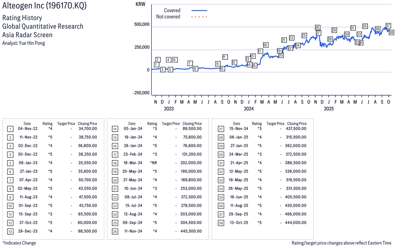Click chart marker 26 at the 2024 peak
The image size is (396, 246).
[317, 27]
